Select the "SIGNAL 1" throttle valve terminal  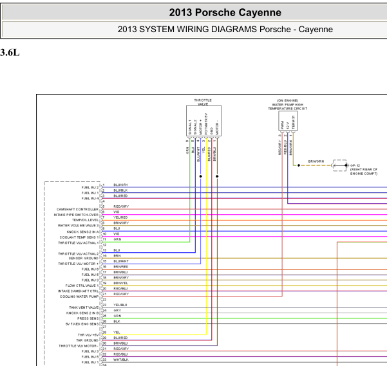tap(190, 127)
